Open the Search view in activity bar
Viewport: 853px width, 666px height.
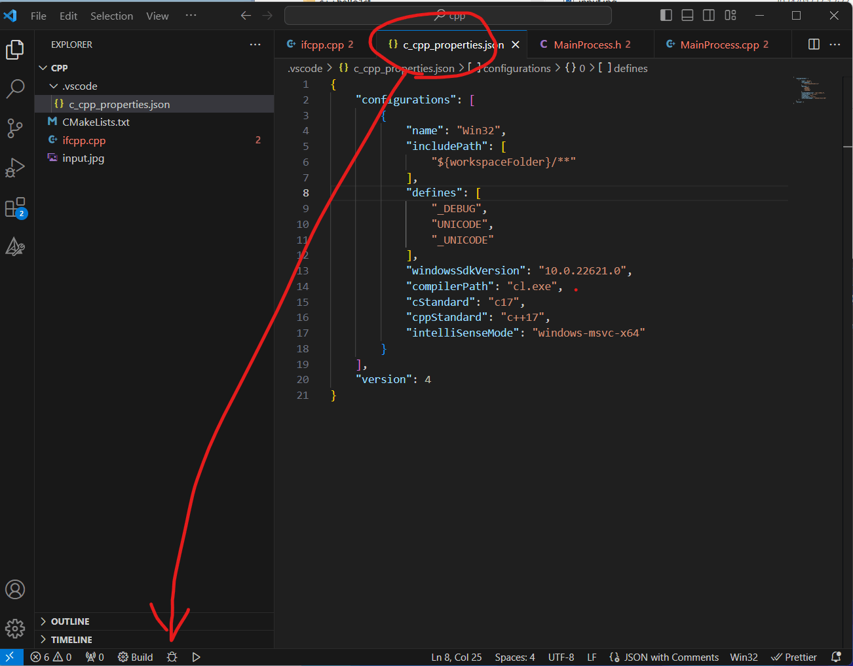[x=15, y=88]
